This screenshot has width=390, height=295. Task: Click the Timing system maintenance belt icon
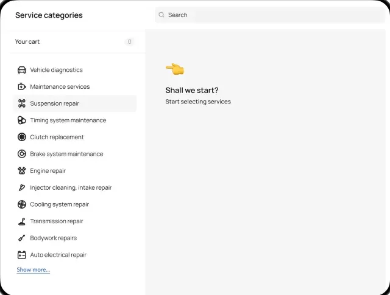tap(22, 120)
